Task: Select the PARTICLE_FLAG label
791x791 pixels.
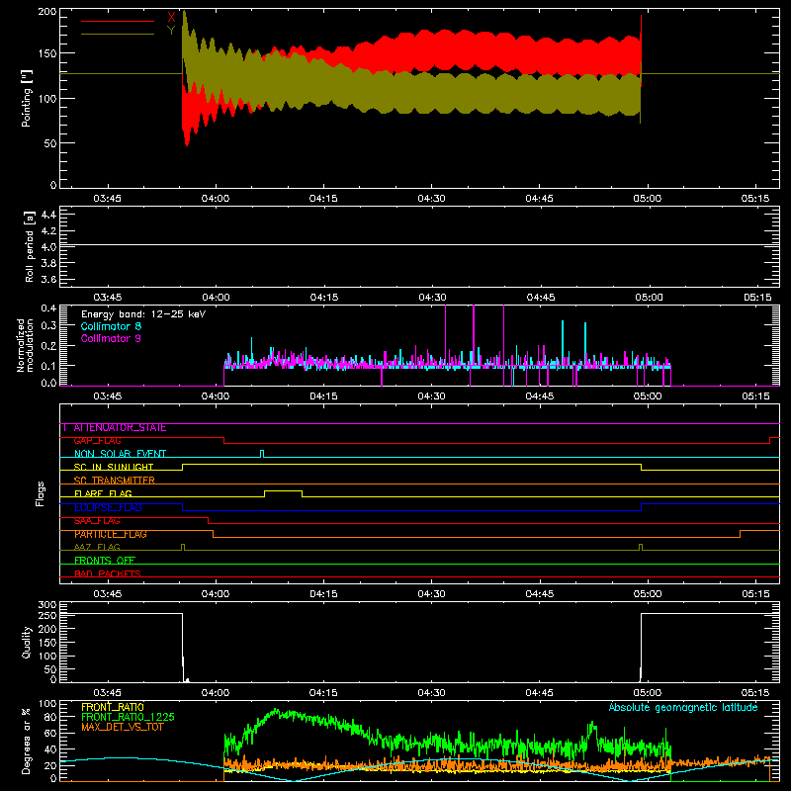Action: click(111, 534)
